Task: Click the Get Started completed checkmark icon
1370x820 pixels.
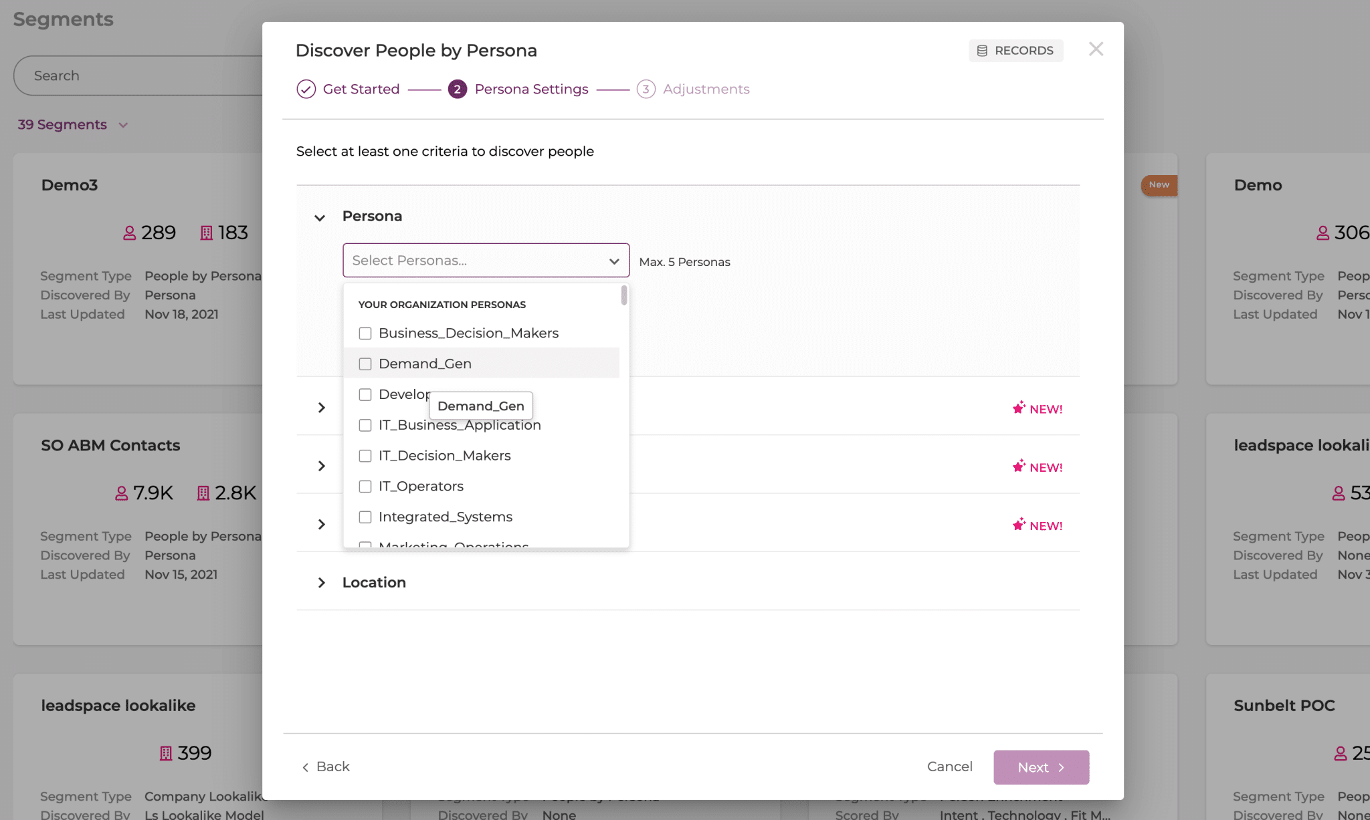Action: (x=306, y=88)
